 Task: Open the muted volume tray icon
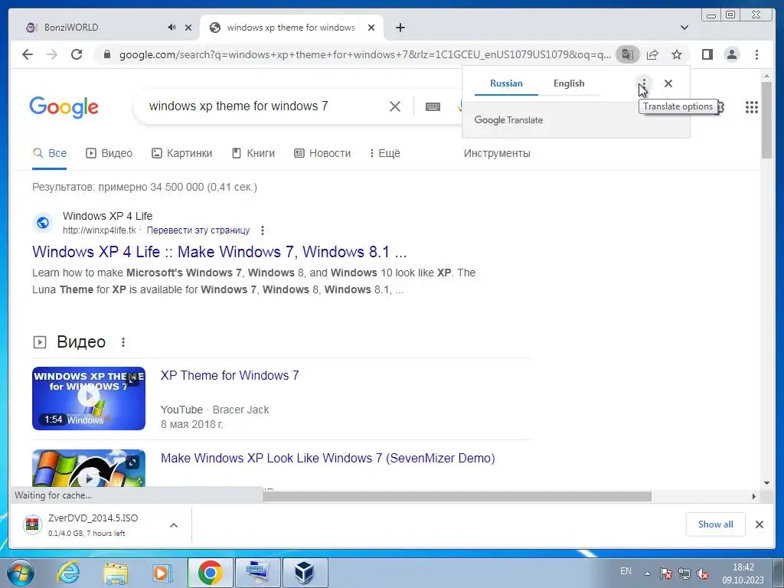703,574
